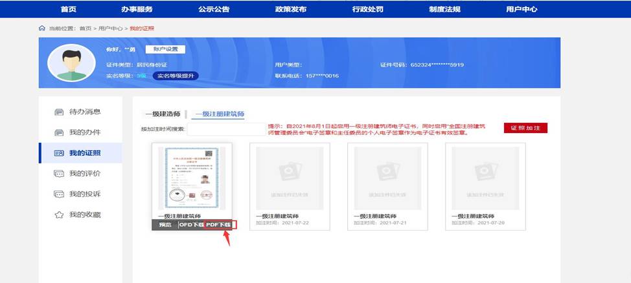Go to 公示公告 in the navigation bar

point(212,9)
